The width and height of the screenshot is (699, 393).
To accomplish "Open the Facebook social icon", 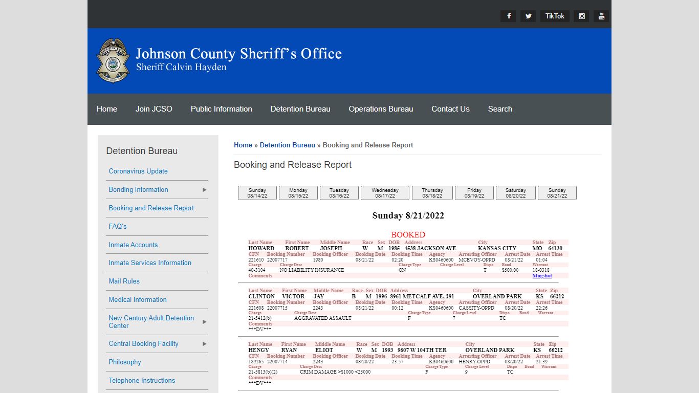I will click(508, 16).
